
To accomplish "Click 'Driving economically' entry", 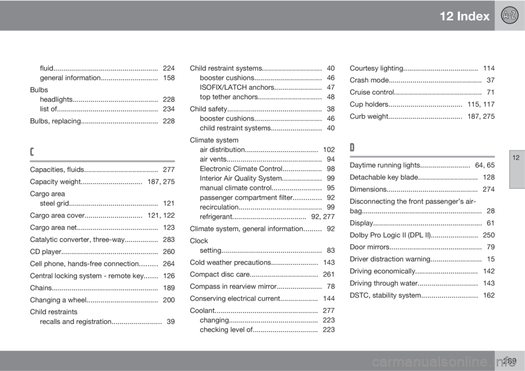I will 422,271.
